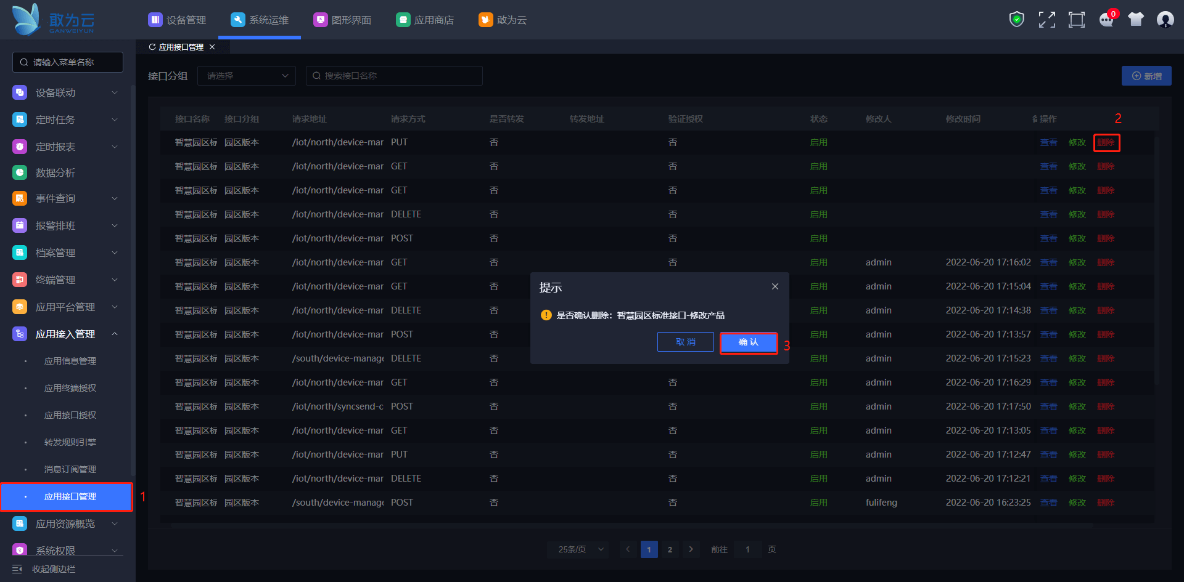Click the 新增 button to add interface
The width and height of the screenshot is (1184, 582).
1146,76
